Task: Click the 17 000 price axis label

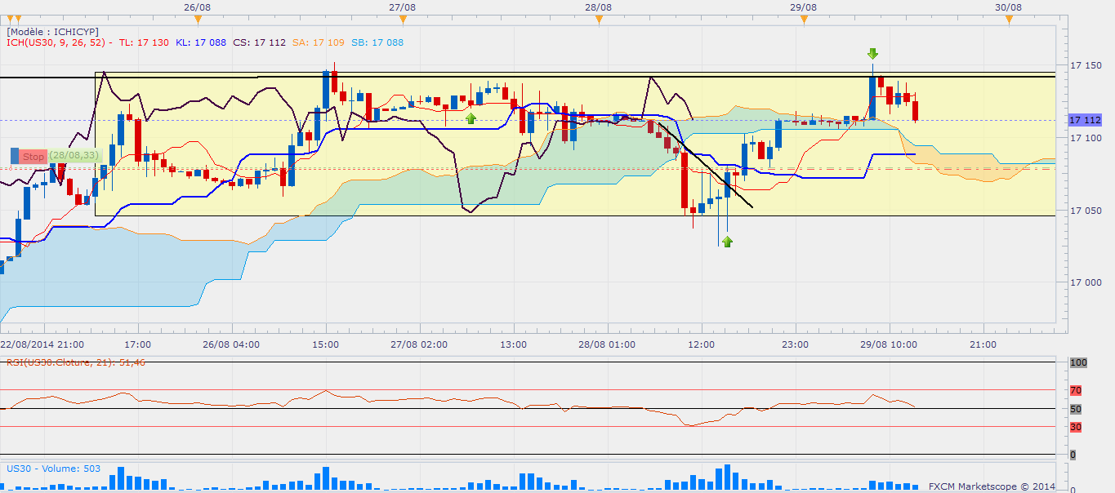Action: (x=1085, y=282)
